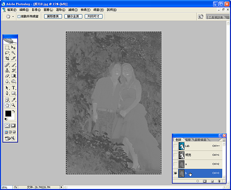
Task: Select the Hand tool in toolbox
Action: (7, 105)
